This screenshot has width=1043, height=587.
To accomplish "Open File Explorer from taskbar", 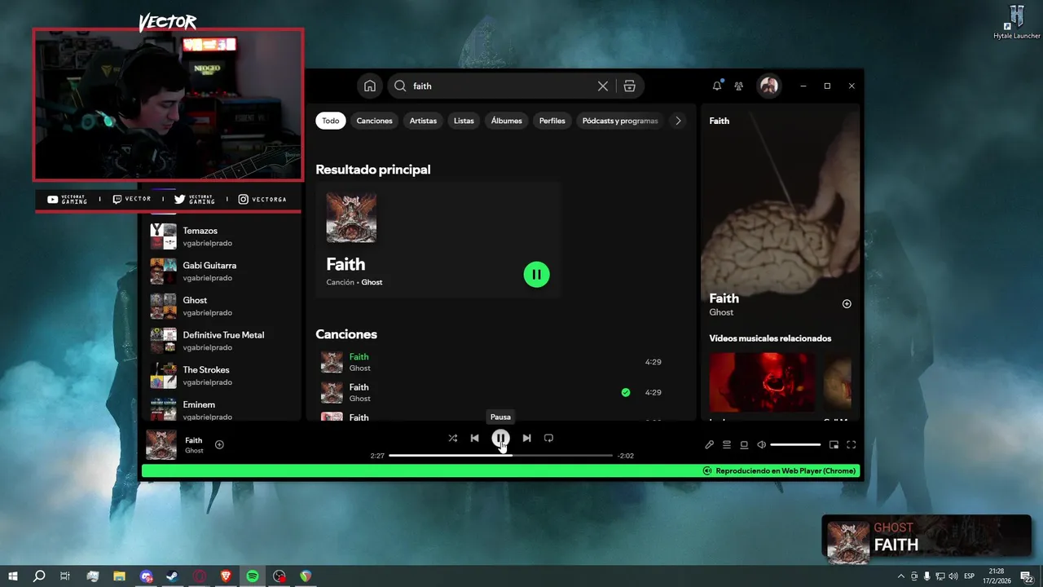I will [x=119, y=576].
